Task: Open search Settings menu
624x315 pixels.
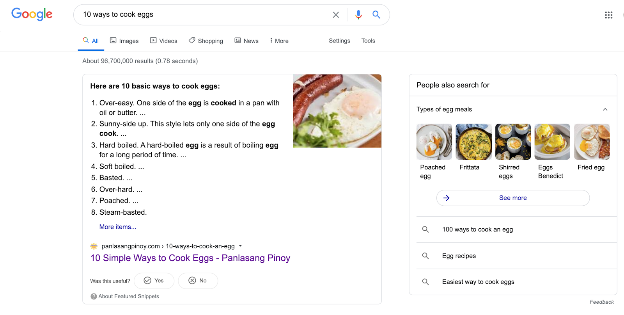Action: tap(339, 41)
